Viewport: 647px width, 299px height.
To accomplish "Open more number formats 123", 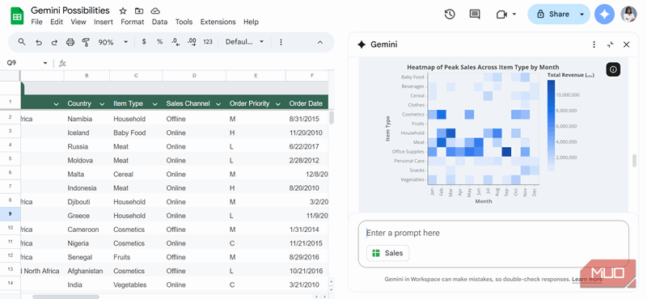I will [208, 42].
